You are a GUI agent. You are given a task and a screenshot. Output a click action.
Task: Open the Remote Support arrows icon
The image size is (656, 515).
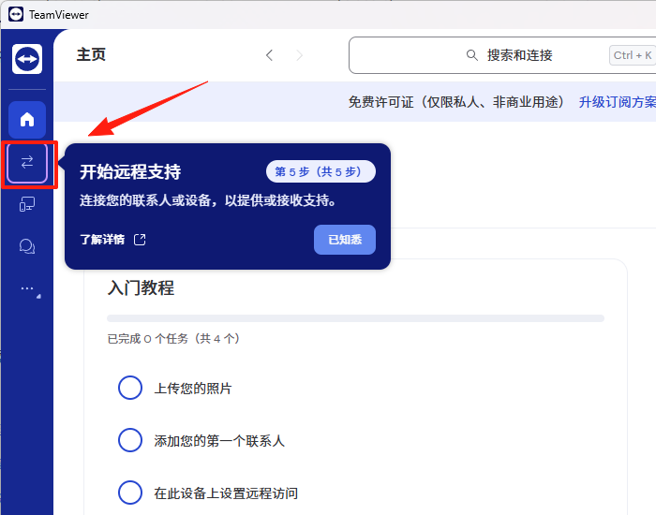point(27,163)
